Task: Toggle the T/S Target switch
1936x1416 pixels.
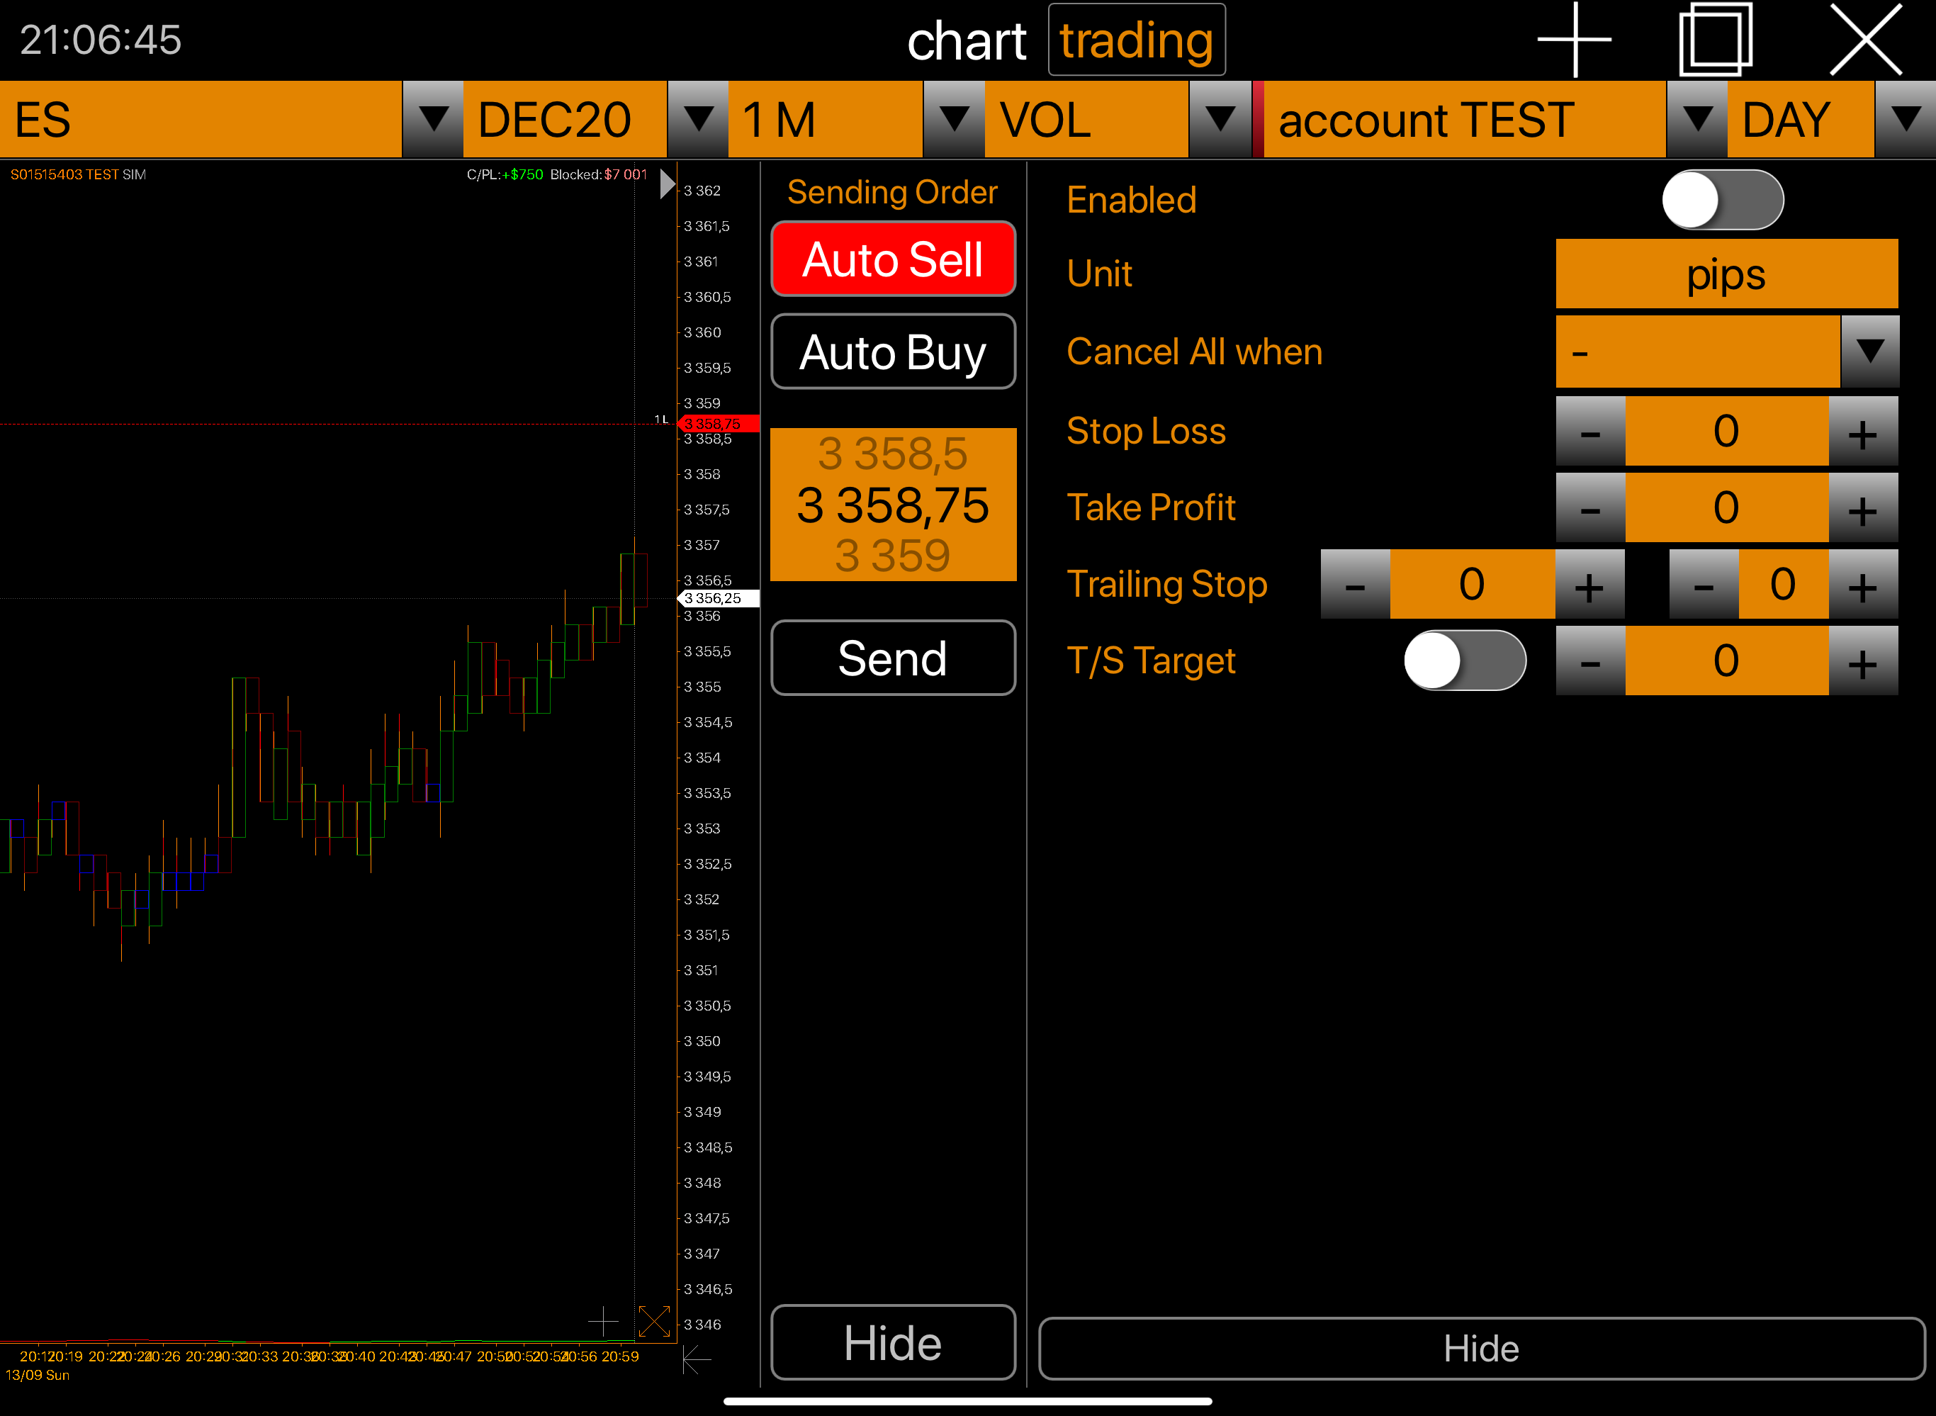Action: [x=1465, y=661]
